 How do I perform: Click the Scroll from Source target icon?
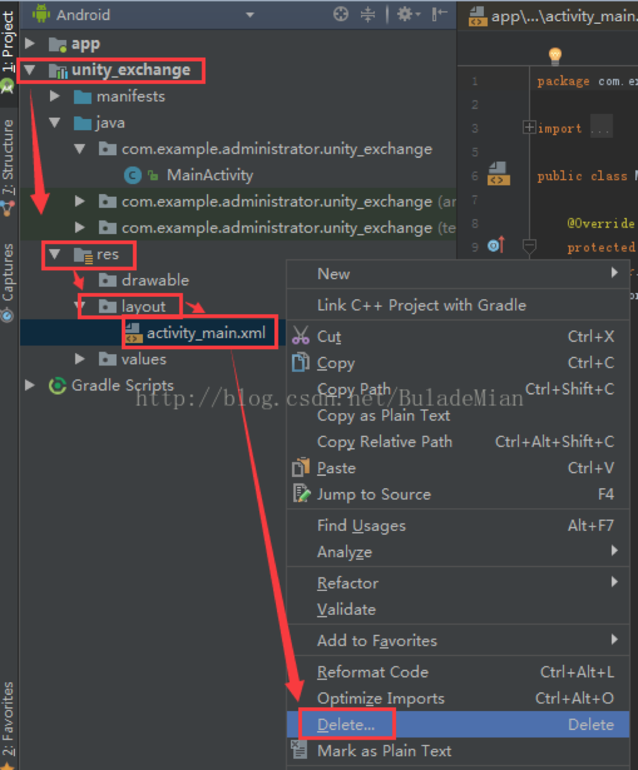[341, 14]
